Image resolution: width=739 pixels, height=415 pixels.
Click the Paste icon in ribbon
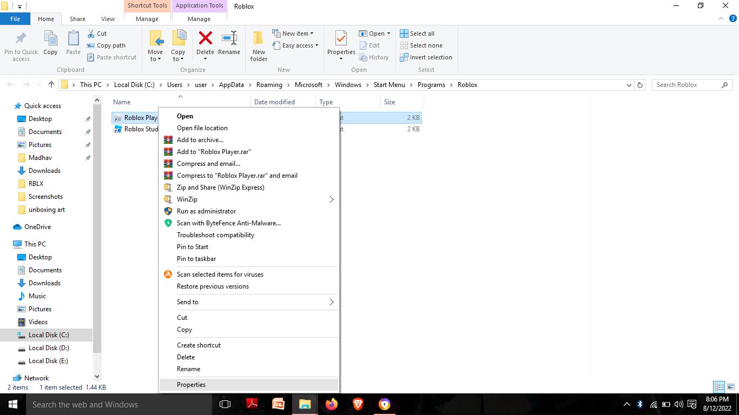tap(73, 39)
